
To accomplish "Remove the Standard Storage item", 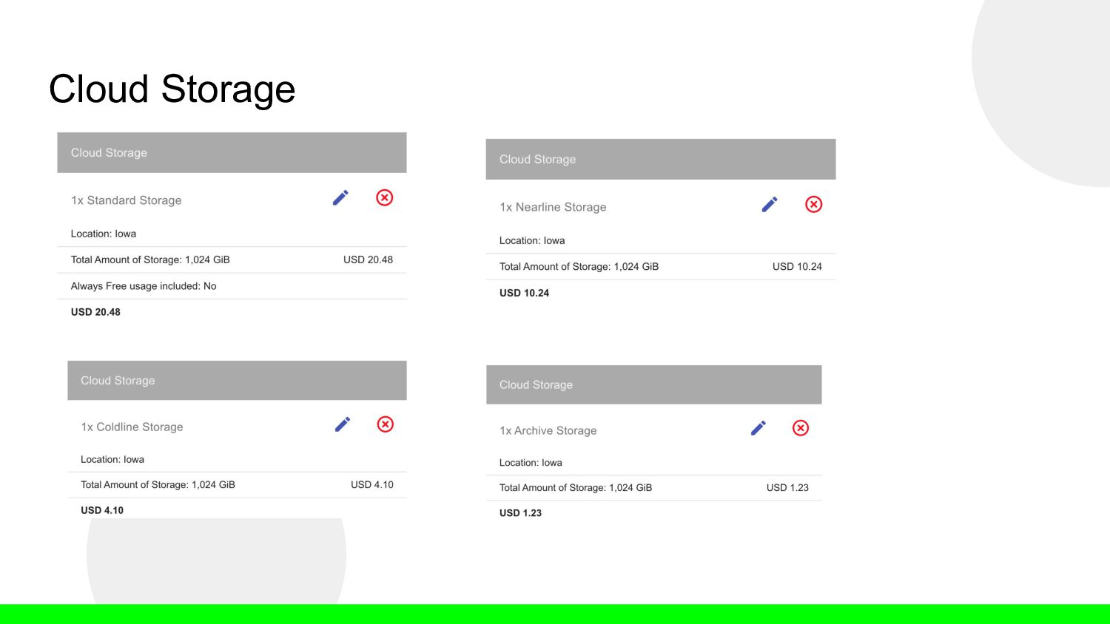I will pyautogui.click(x=385, y=197).
